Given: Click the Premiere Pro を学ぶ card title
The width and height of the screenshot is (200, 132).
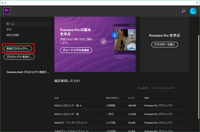Looking at the screenshot, I should click(165, 36).
